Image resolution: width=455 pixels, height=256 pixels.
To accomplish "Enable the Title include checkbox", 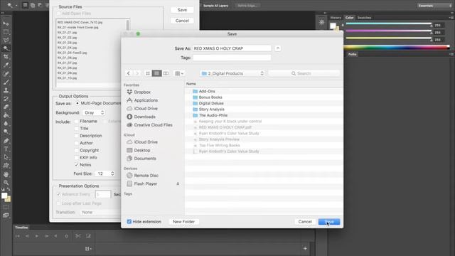I will [x=77, y=128].
